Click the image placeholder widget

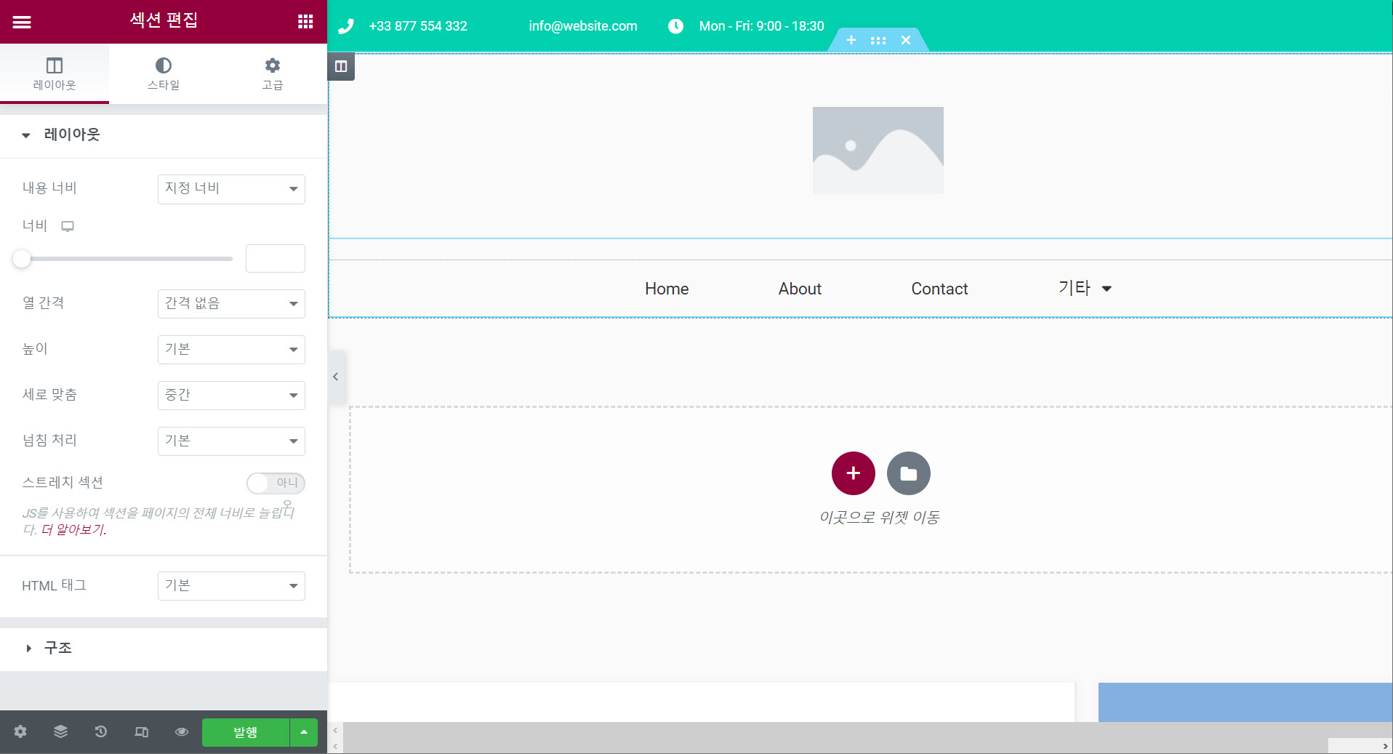point(878,151)
